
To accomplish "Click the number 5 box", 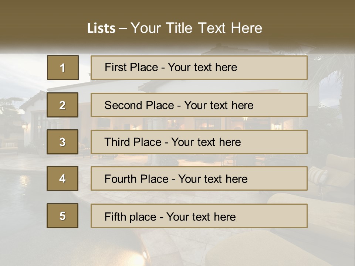I will pyautogui.click(x=62, y=216).
